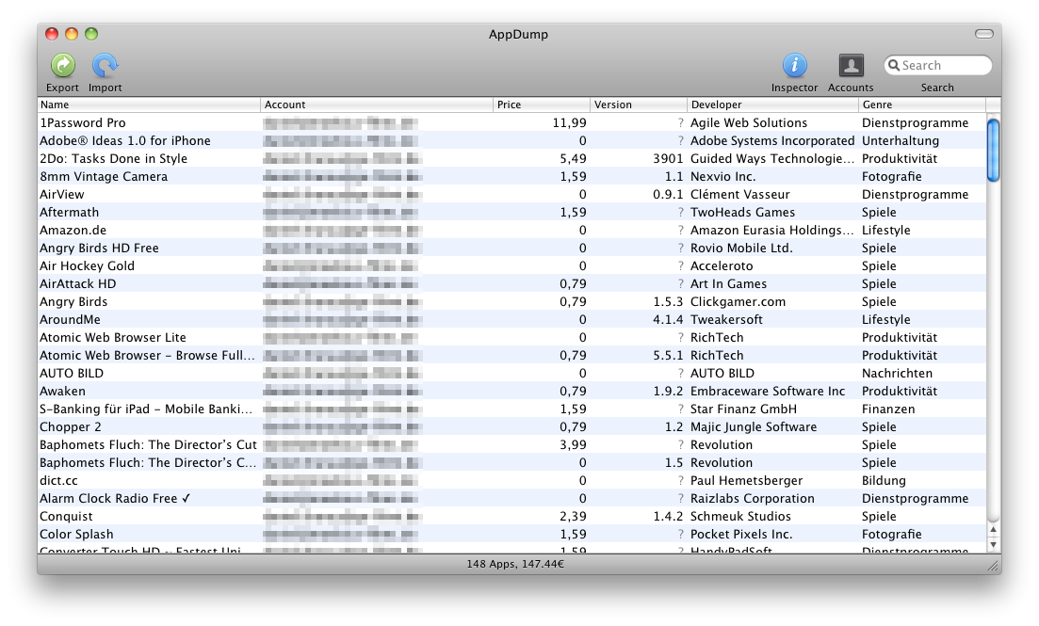Select the AirView app row
The height and width of the screenshot is (626, 1039).
point(511,194)
